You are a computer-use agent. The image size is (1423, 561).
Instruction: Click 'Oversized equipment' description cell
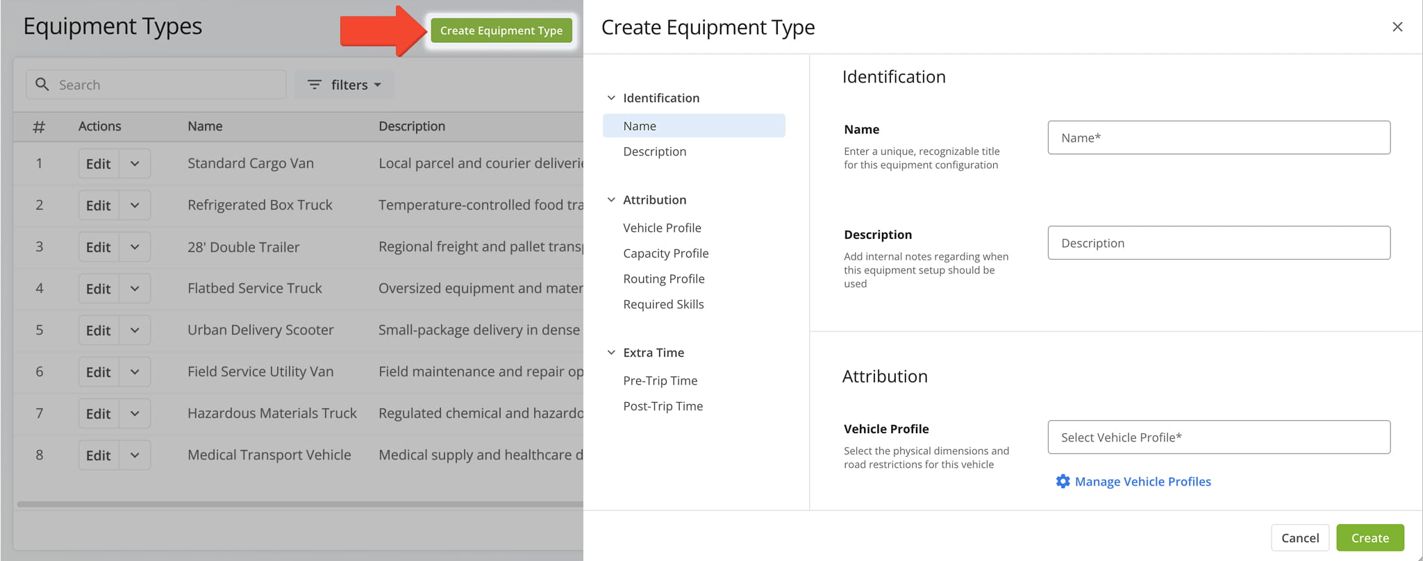point(481,288)
